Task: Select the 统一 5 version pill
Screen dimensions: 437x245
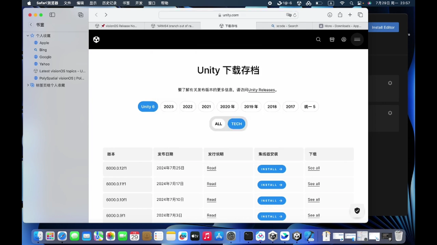Action: [310, 107]
